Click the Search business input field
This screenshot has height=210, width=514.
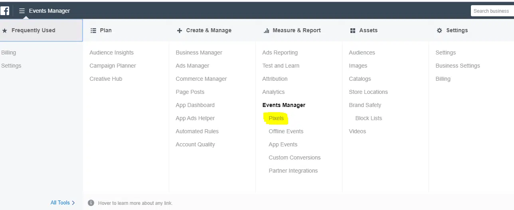coord(492,11)
